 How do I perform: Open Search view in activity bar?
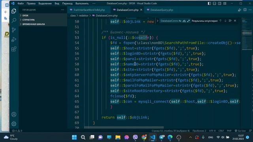click(x=14, y=20)
